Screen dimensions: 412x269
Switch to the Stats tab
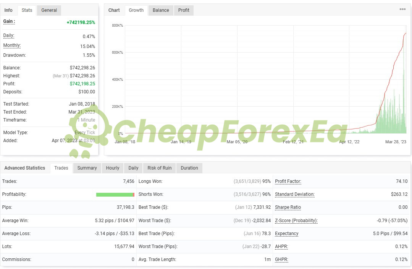click(27, 10)
